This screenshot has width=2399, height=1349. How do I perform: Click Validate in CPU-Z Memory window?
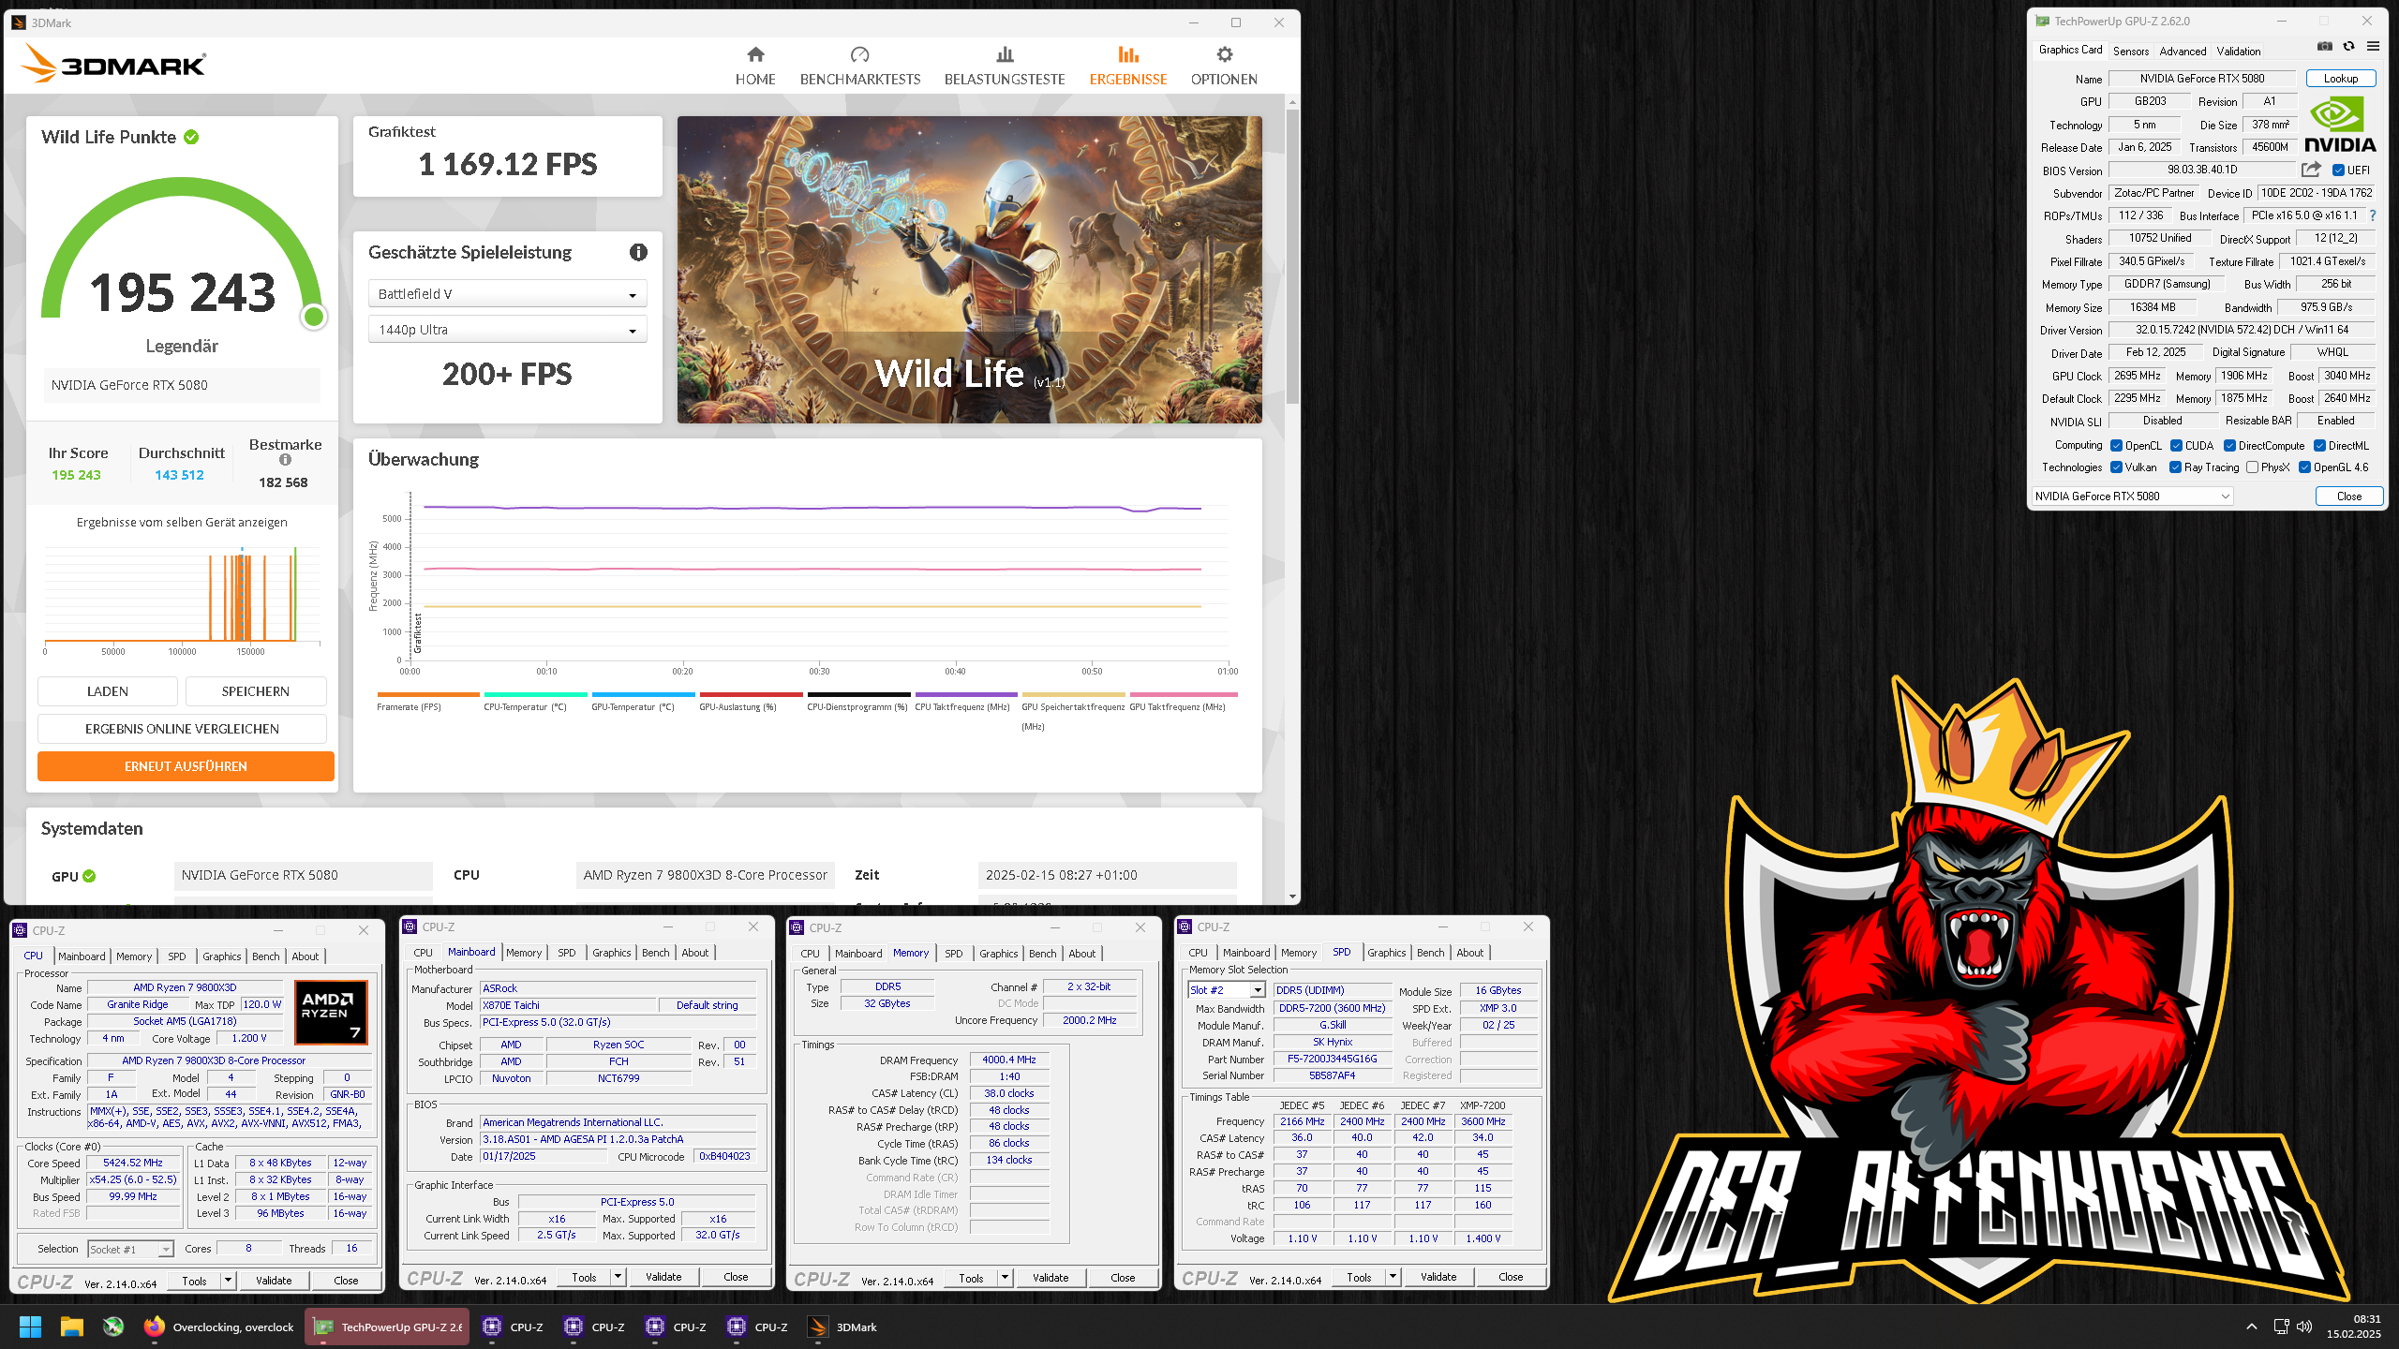pos(1050,1278)
